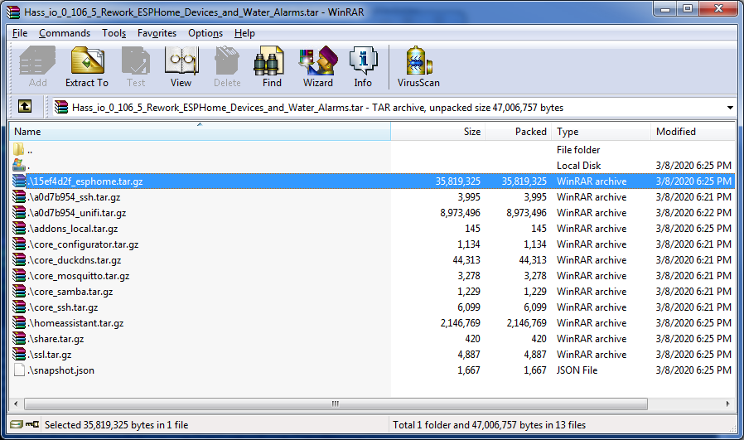
Task: Expand the address bar dropdown arrow
Action: (730, 108)
